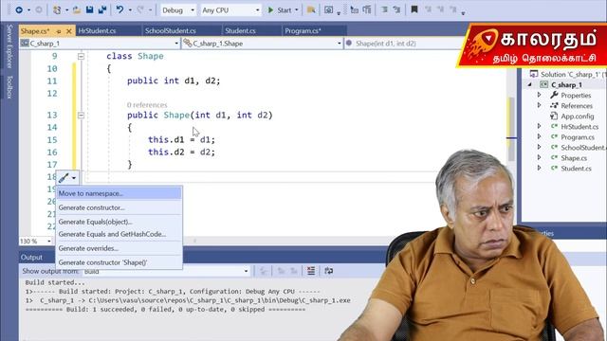Select Generate overrides... menu entry
The image size is (607, 341).
pos(119,248)
